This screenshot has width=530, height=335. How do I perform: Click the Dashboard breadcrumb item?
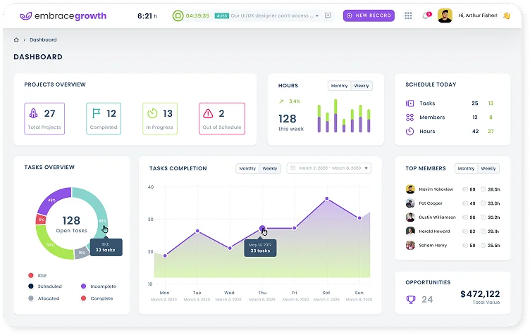[x=44, y=40]
